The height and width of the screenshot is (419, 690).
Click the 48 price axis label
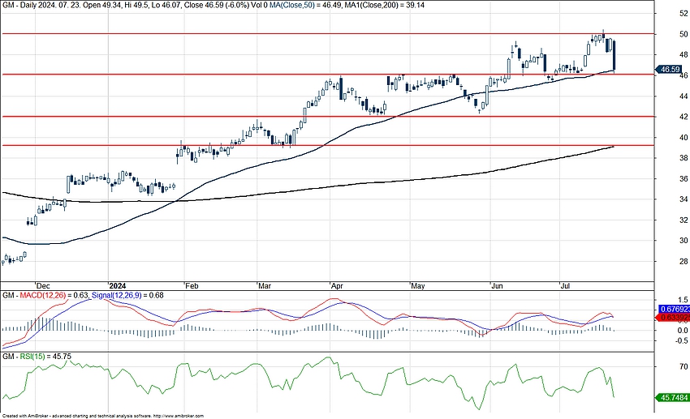684,54
